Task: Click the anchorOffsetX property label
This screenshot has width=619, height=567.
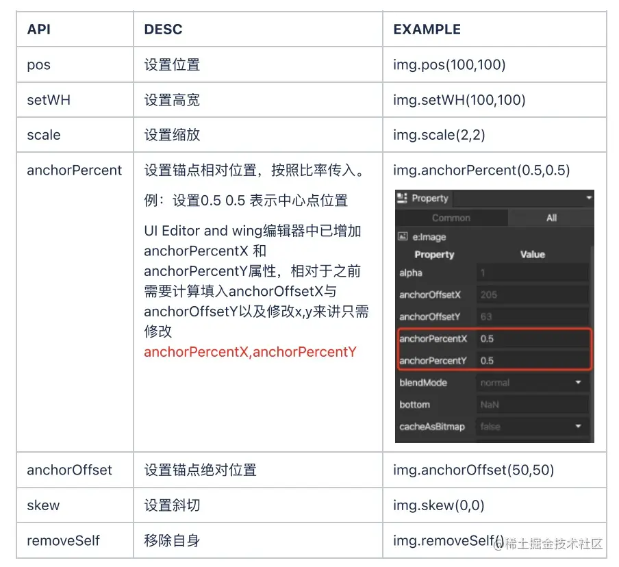Action: pos(430,294)
